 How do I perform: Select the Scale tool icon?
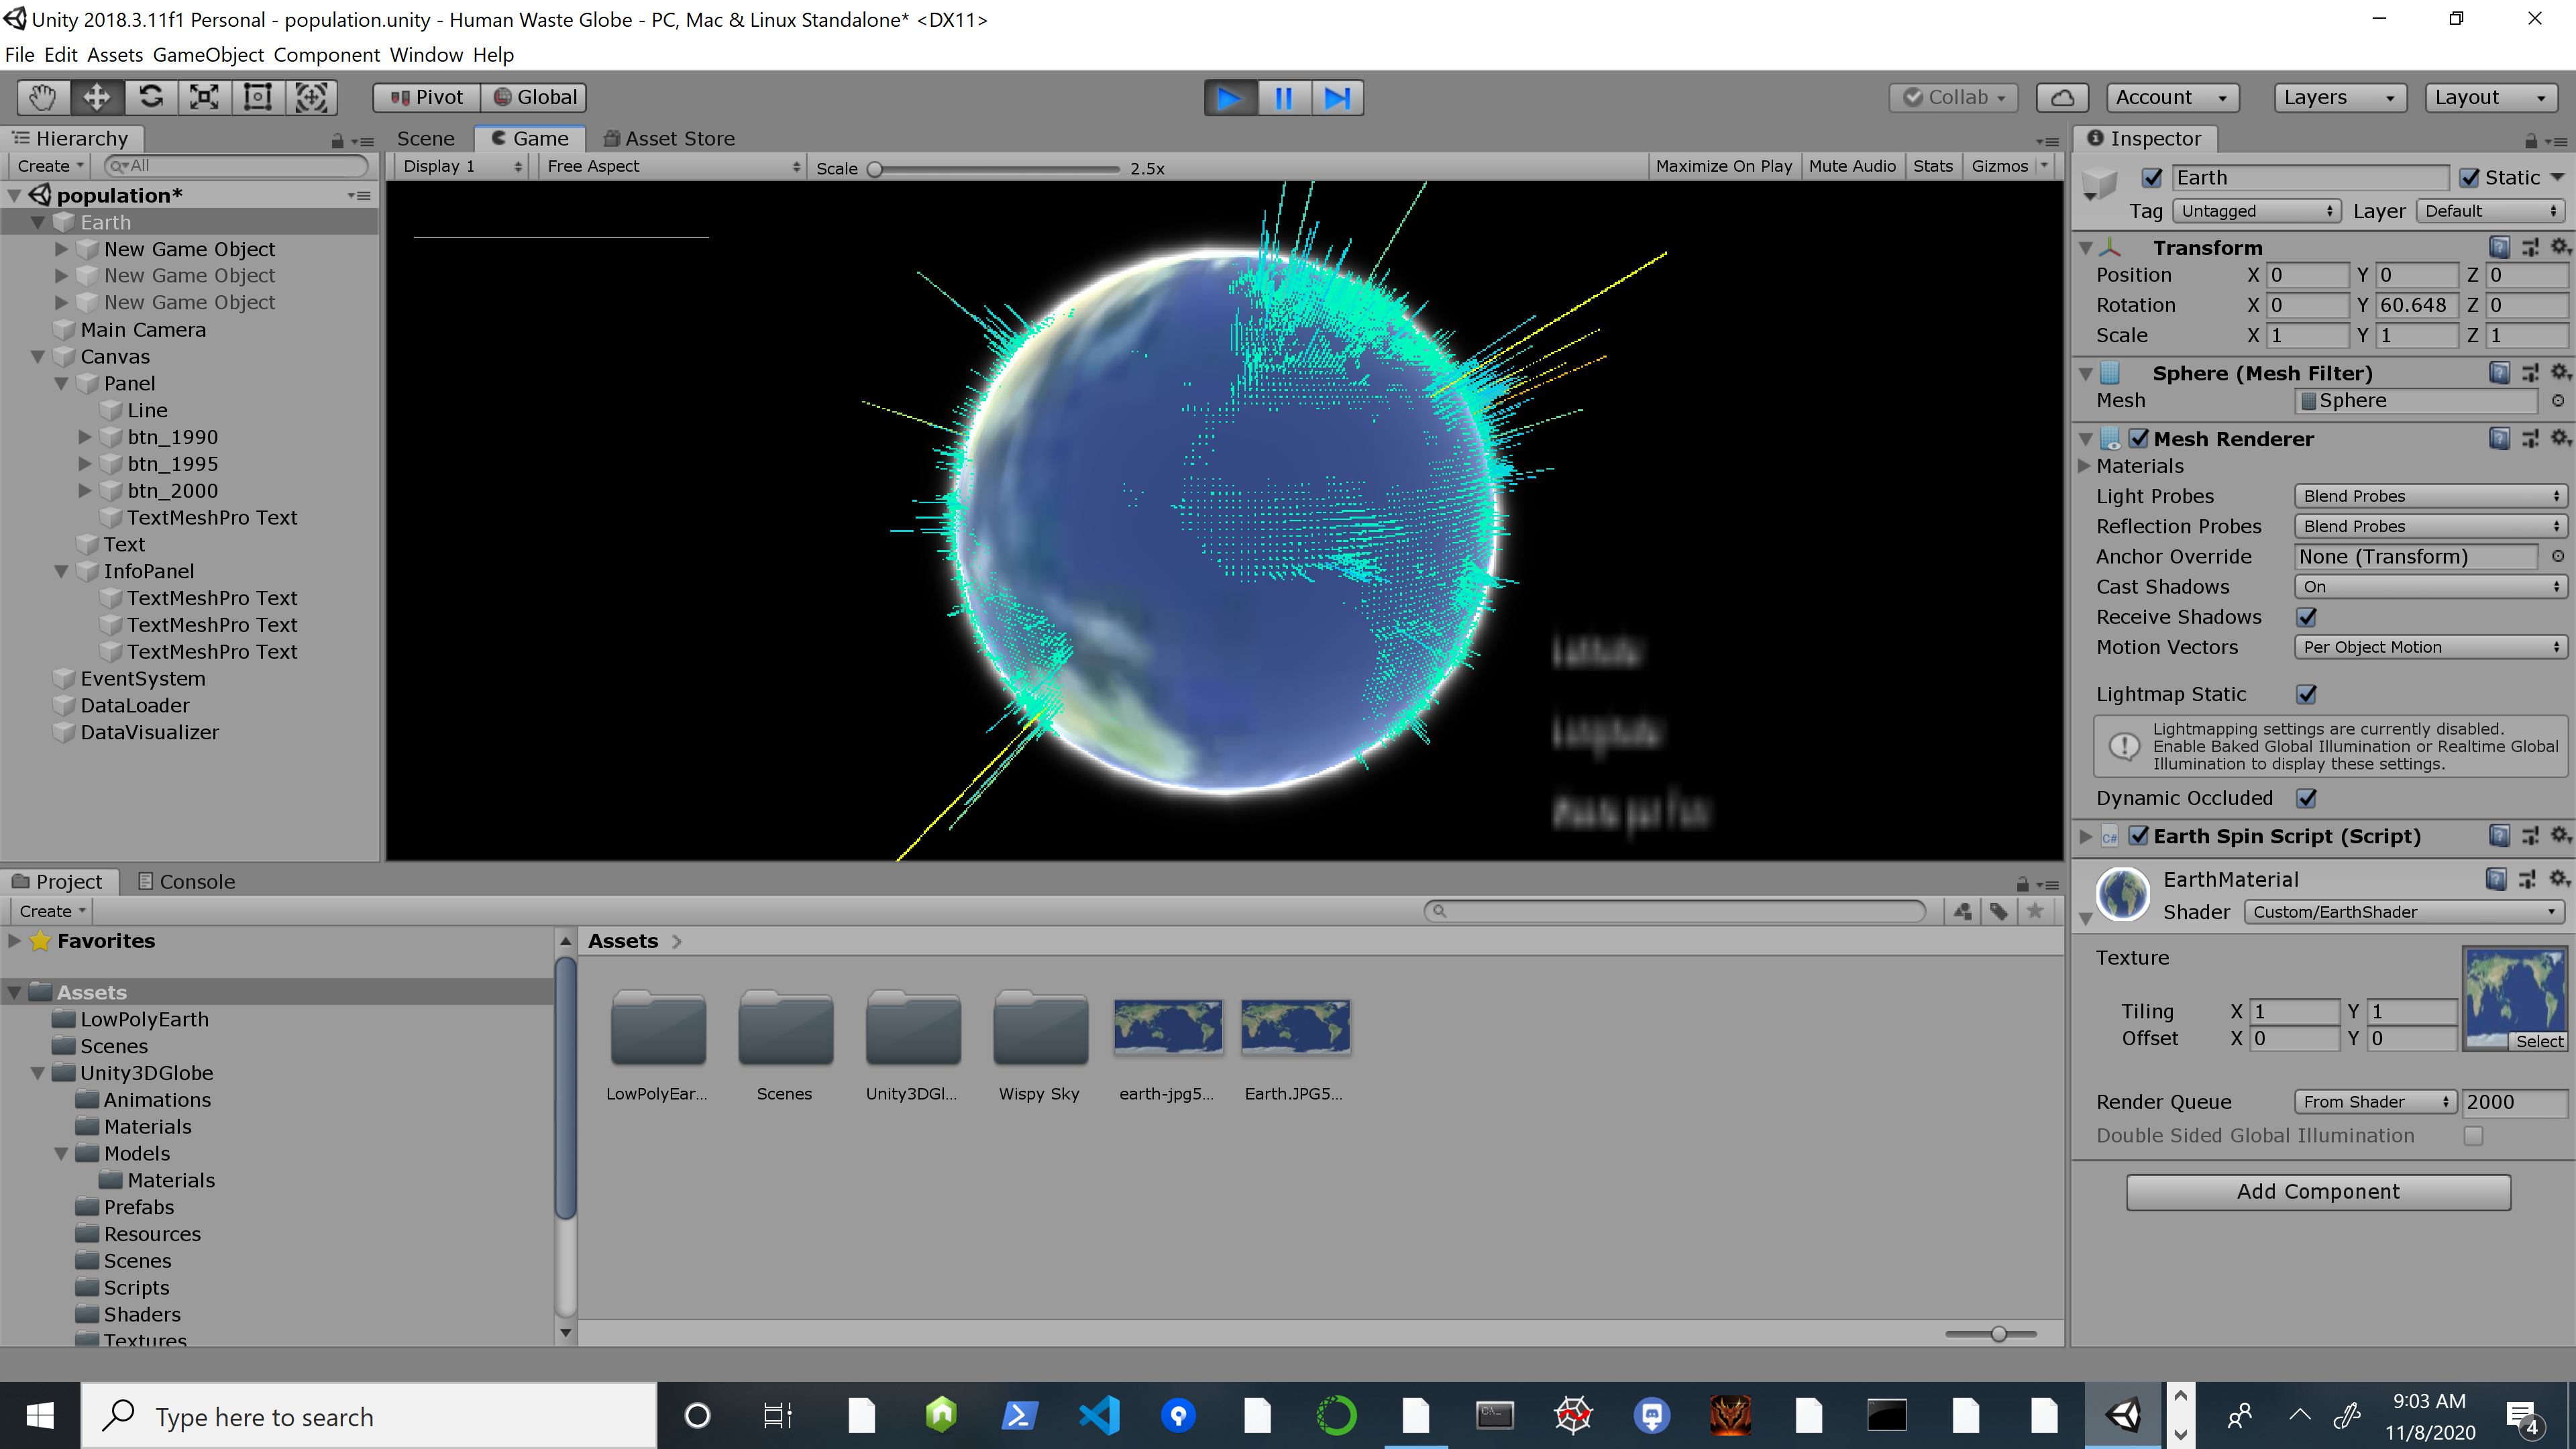(204, 97)
